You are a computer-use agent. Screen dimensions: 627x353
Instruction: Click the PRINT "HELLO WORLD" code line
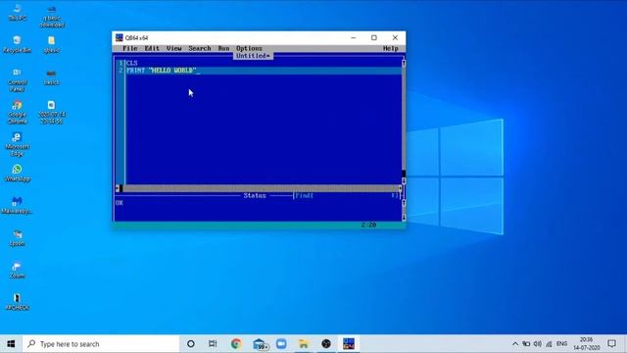[x=161, y=71]
